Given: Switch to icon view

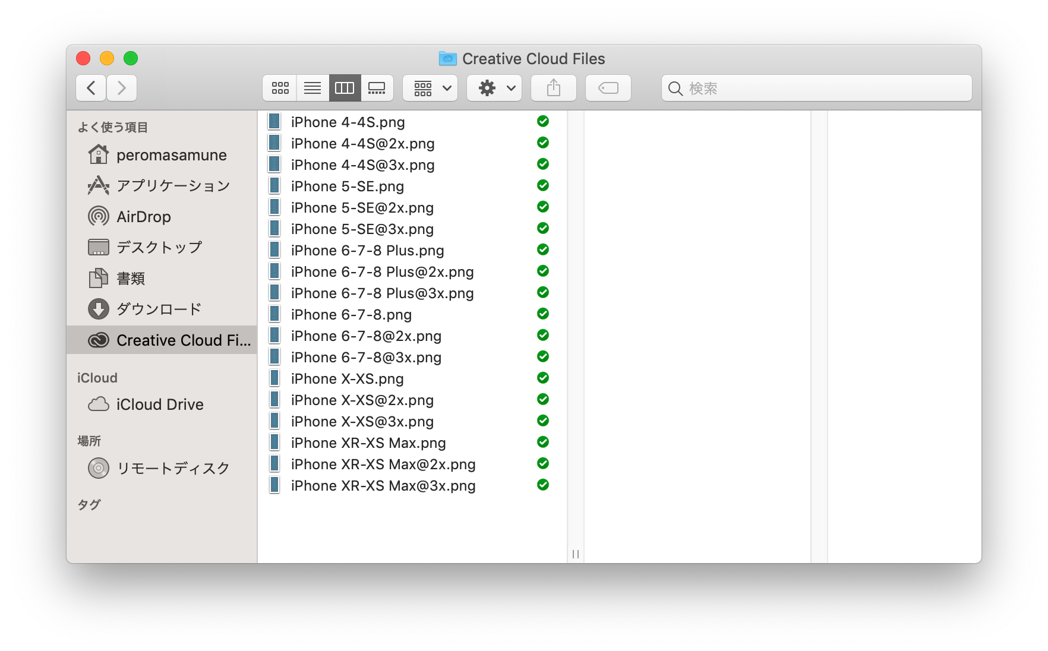Looking at the screenshot, I should click(280, 88).
